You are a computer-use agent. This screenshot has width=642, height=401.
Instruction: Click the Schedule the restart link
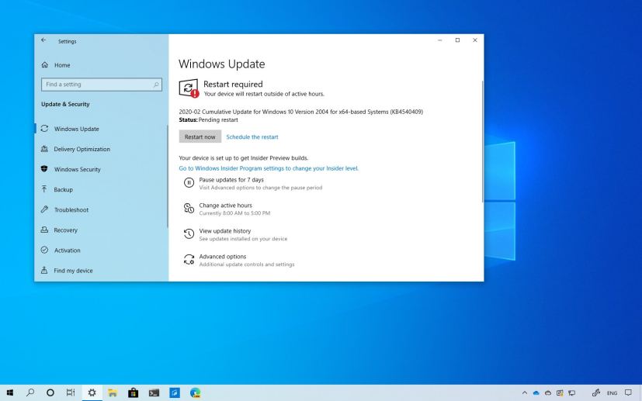pyautogui.click(x=252, y=137)
